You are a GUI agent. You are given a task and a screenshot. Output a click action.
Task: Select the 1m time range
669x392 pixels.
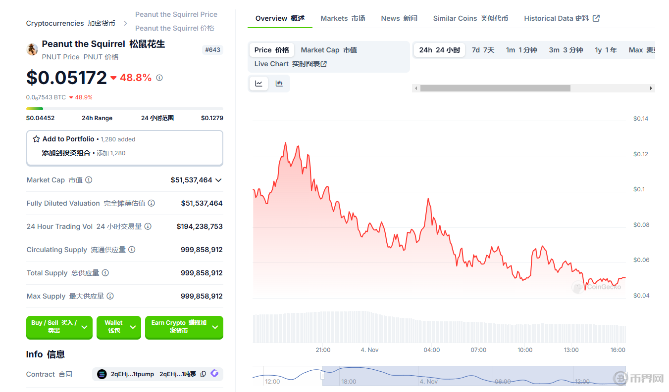pyautogui.click(x=521, y=50)
